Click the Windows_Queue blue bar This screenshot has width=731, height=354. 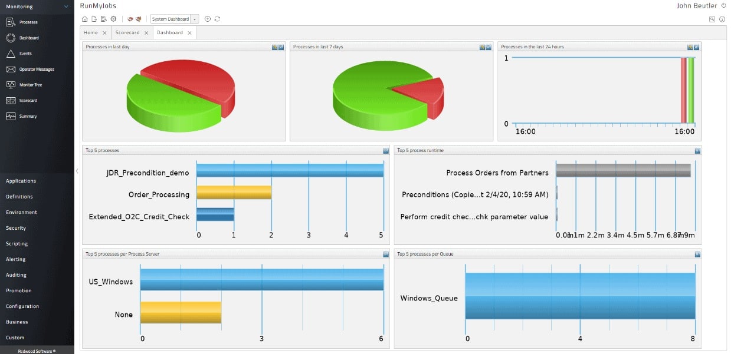581,296
